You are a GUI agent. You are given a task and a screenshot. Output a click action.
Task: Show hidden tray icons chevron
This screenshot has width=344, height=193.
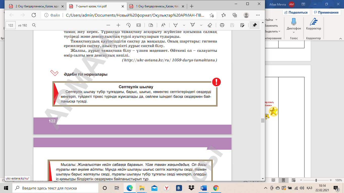pos(265,188)
